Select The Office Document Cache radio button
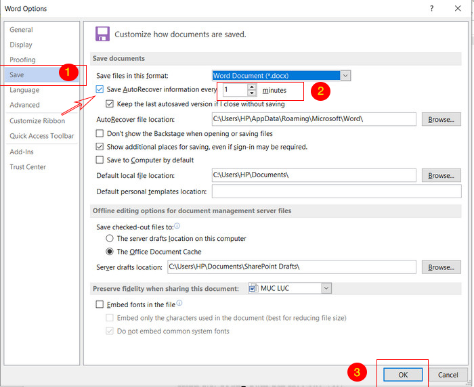The height and width of the screenshot is (387, 474). click(110, 252)
